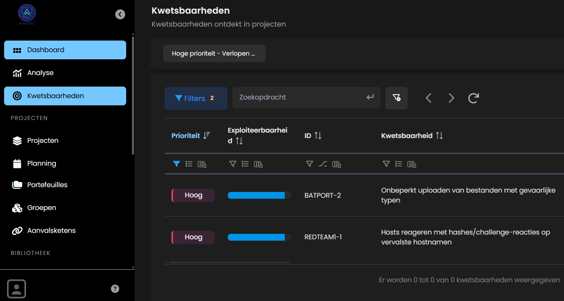
Task: Open Analyse in the sidebar
Action: [40, 73]
